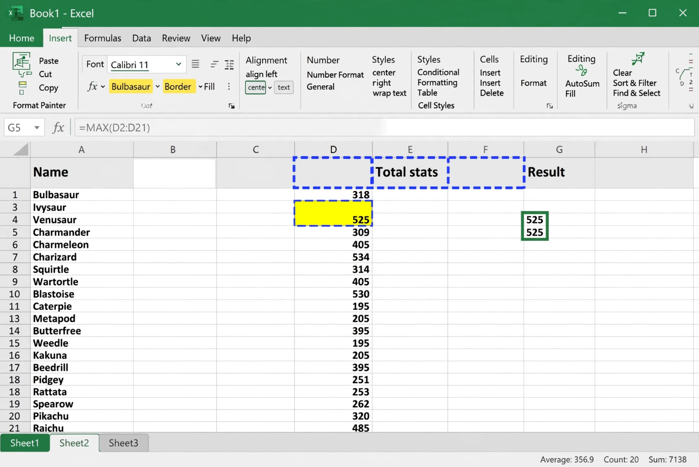Click the yellow Border button
The height and width of the screenshot is (467, 699).
(178, 87)
